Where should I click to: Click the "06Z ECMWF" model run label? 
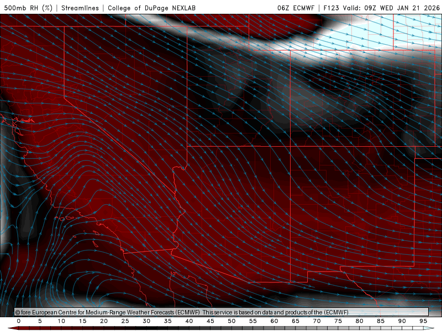coord(296,8)
